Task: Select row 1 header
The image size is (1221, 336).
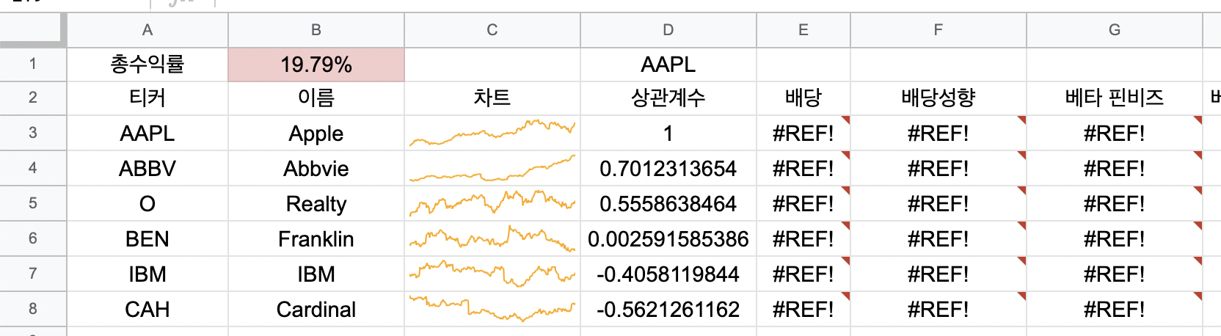Action: point(33,65)
